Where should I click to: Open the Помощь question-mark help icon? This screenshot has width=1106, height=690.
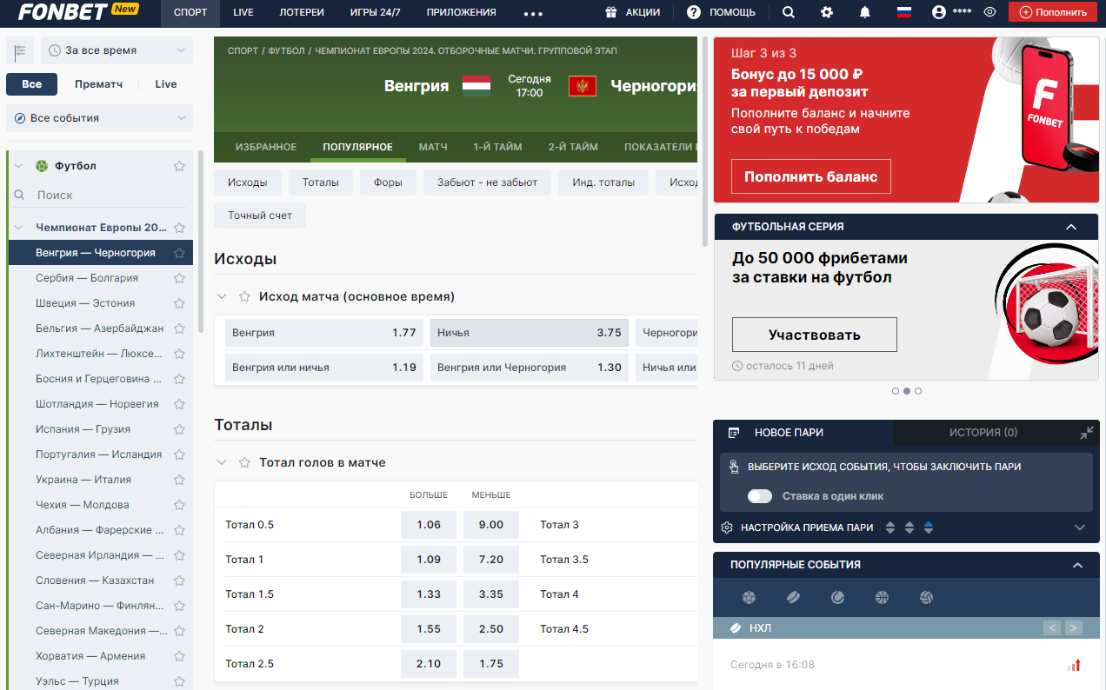pyautogui.click(x=693, y=12)
